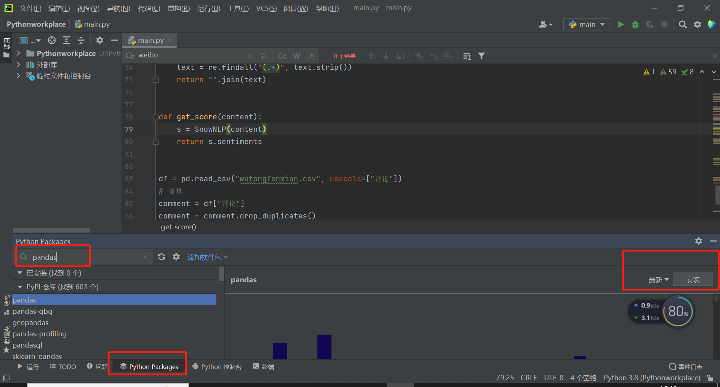Go to previous occurrence up arrow
The height and width of the screenshot is (387, 720).
(371, 56)
